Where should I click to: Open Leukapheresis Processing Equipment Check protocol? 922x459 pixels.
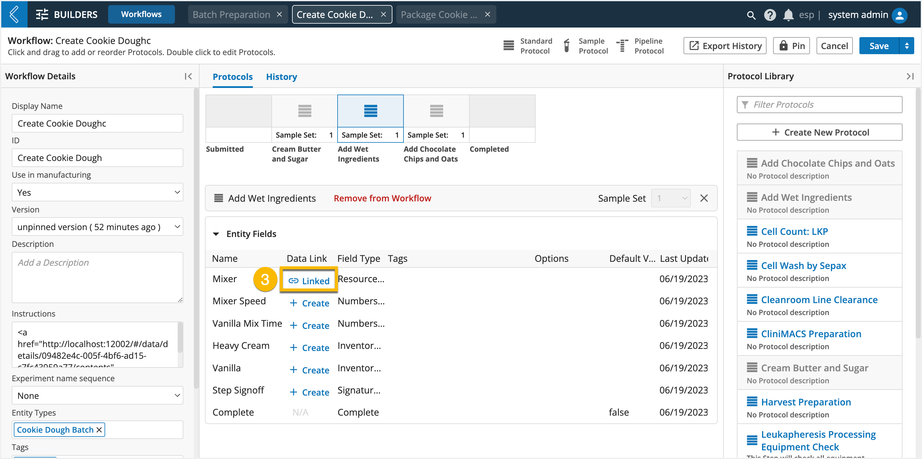coord(818,440)
